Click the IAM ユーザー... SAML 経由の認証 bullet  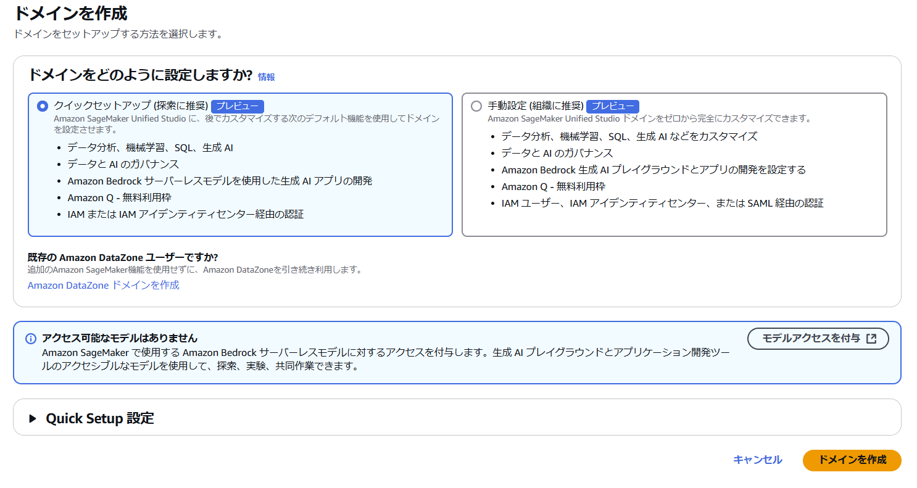tap(663, 203)
